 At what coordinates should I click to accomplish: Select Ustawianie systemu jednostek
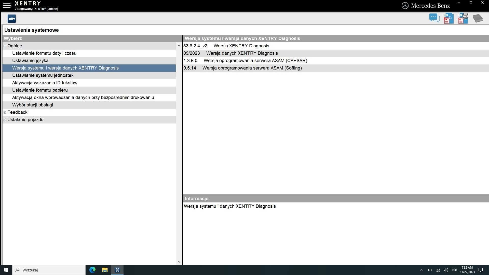(x=89, y=75)
